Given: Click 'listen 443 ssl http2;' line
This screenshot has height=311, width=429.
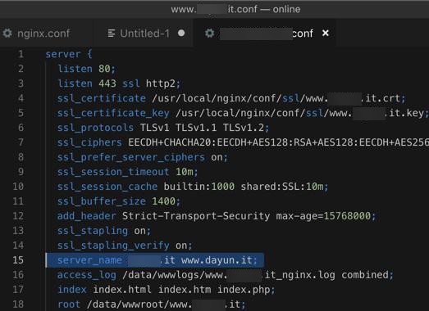Looking at the screenshot, I should tap(119, 83).
